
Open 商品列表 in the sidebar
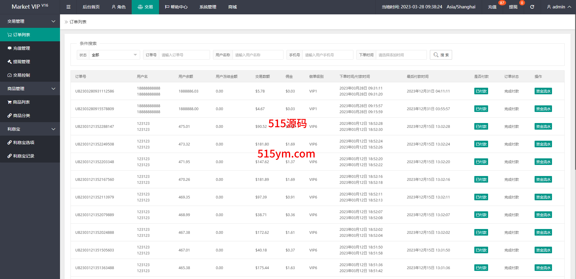click(x=21, y=102)
